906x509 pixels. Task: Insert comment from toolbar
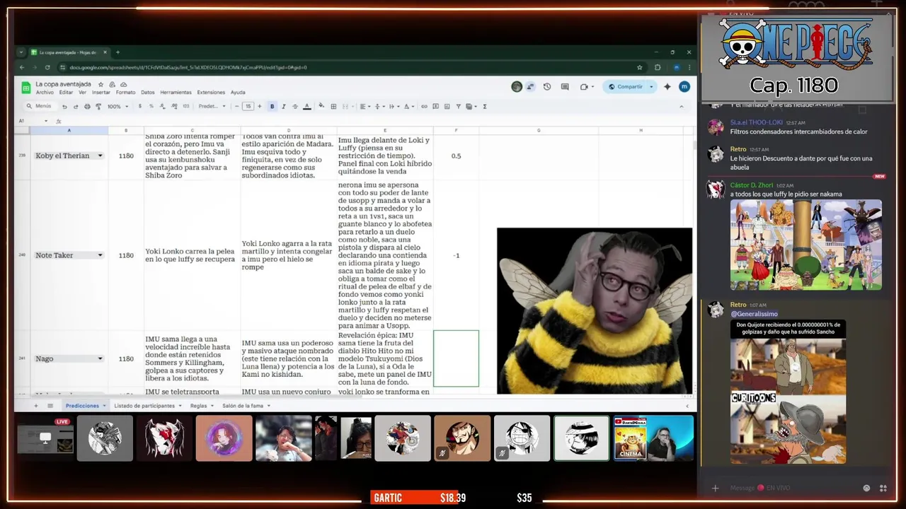click(x=435, y=106)
